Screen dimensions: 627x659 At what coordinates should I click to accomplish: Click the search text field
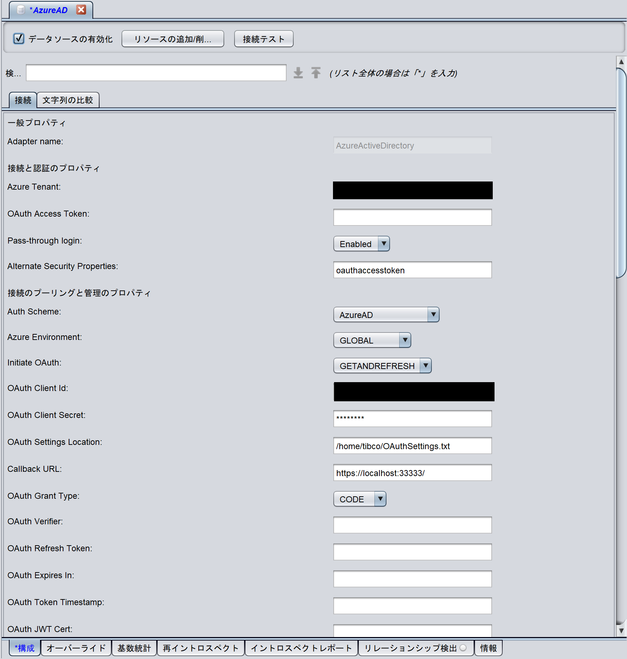point(156,73)
